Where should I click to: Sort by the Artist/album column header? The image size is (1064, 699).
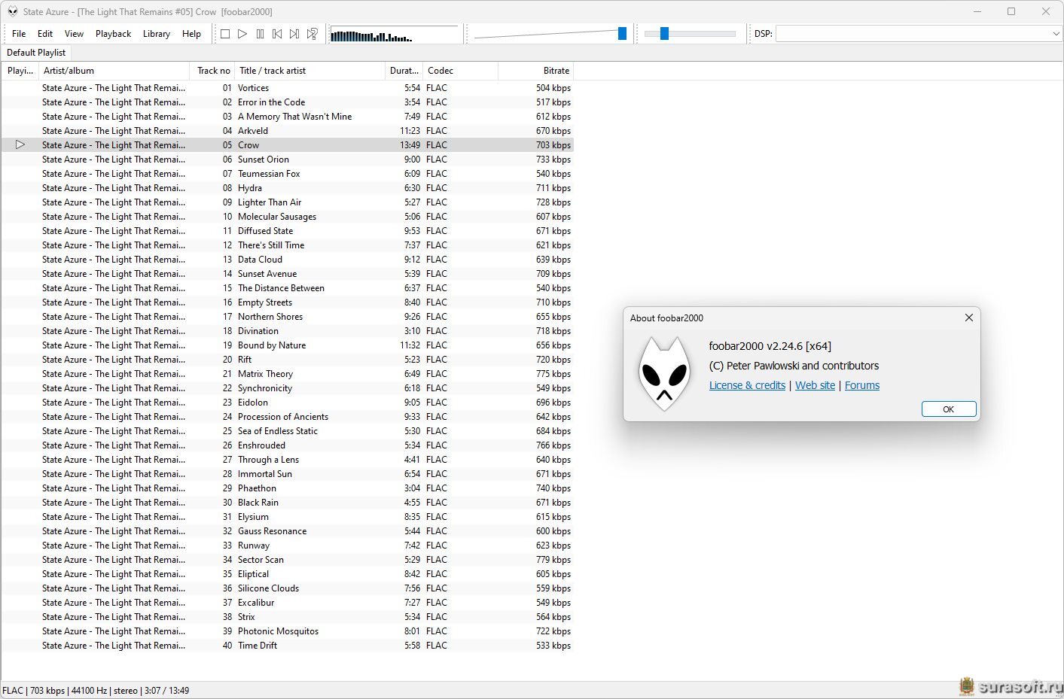[x=113, y=71]
